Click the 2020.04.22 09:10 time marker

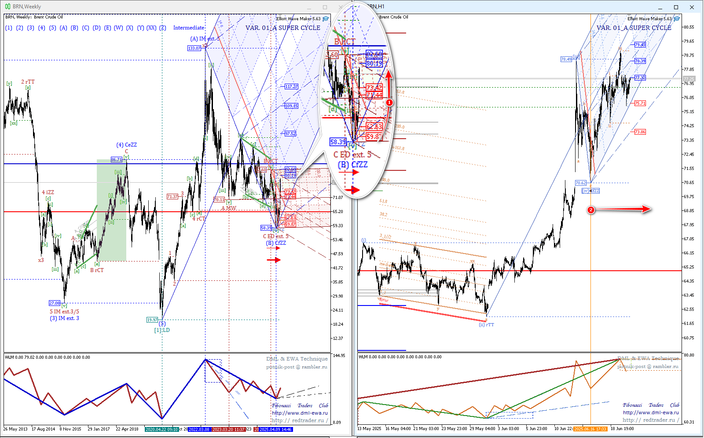pos(162,429)
